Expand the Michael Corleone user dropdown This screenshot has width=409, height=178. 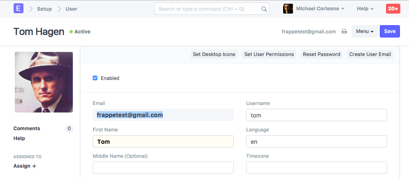(x=320, y=9)
